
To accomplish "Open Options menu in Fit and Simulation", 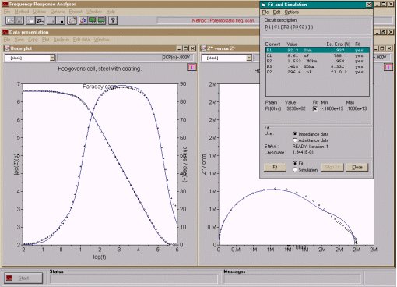I will 292,12.
